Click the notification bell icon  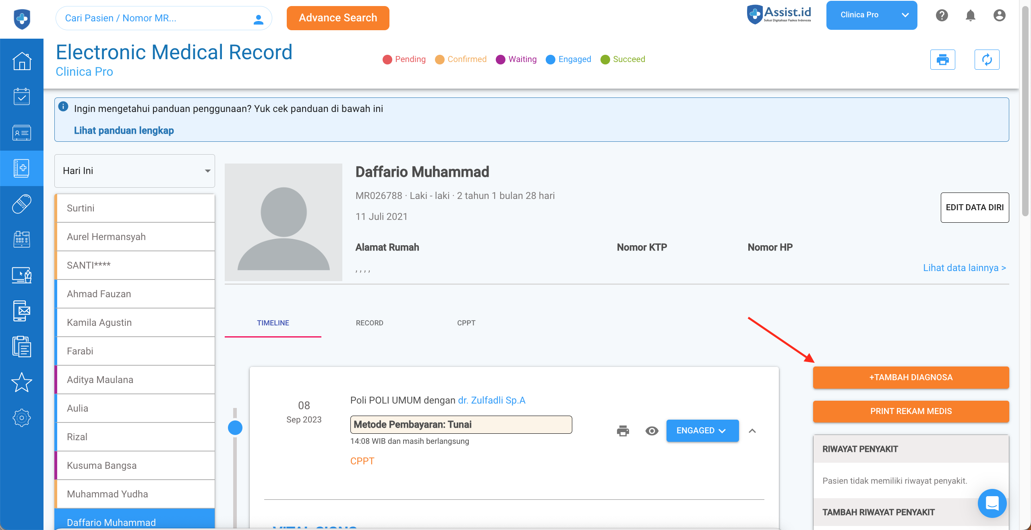click(x=970, y=15)
